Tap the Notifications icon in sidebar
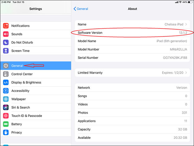Screen dimensions: 194x146 [6, 26]
